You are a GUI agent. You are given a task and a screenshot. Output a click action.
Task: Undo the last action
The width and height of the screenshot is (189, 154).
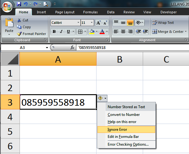coord(25,4)
